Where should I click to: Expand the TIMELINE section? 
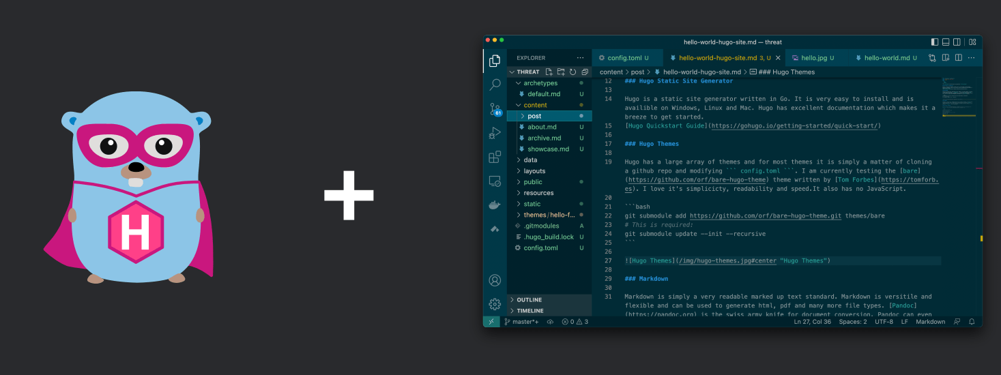click(549, 311)
